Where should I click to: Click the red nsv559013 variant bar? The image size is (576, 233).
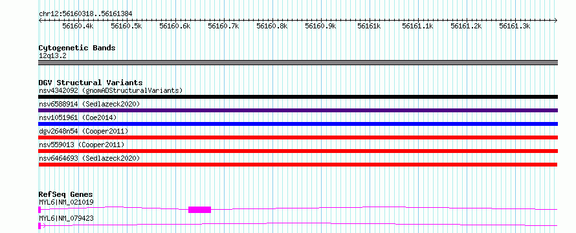click(298, 151)
